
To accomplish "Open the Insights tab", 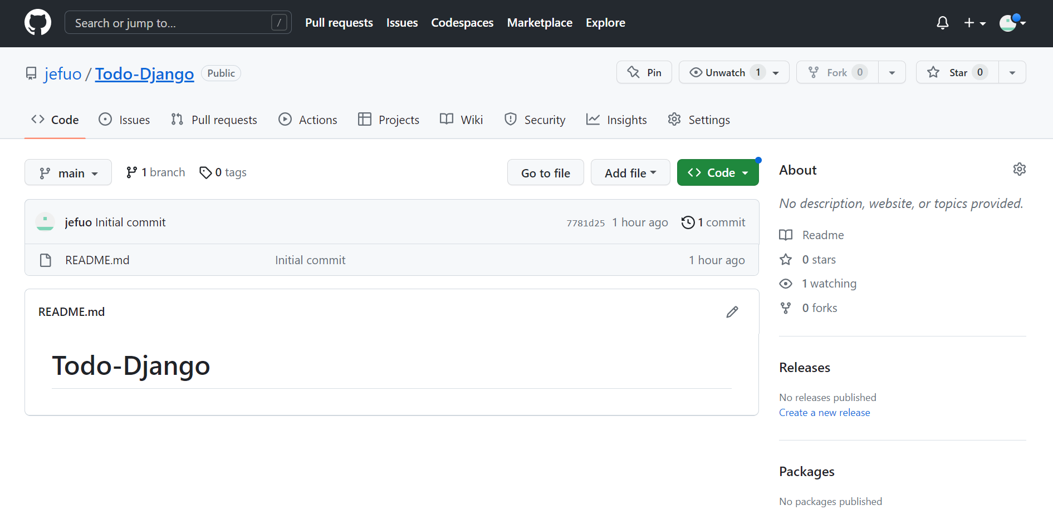I will click(x=616, y=120).
